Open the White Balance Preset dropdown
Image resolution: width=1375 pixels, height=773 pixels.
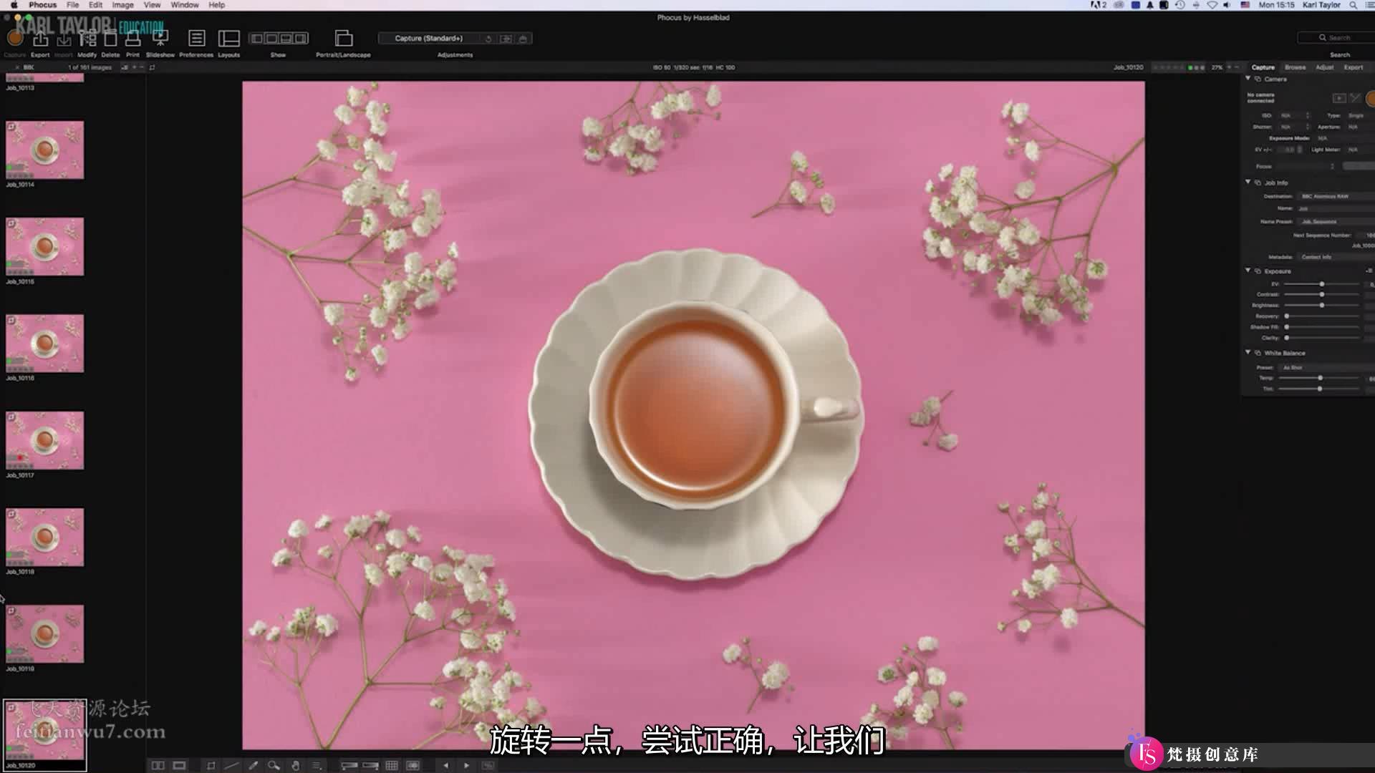click(x=1326, y=368)
